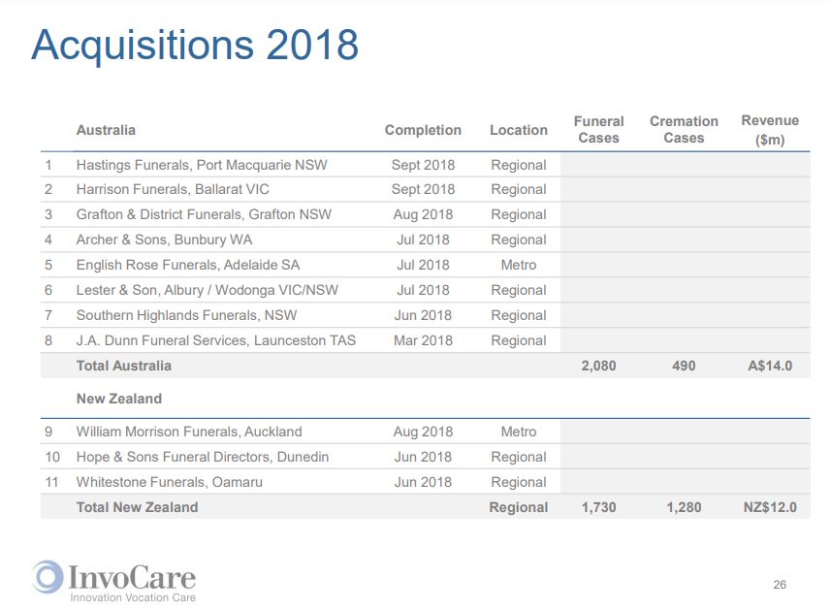The image size is (831, 609).
Task: Click the slide page number "26"
Action: pos(780,585)
